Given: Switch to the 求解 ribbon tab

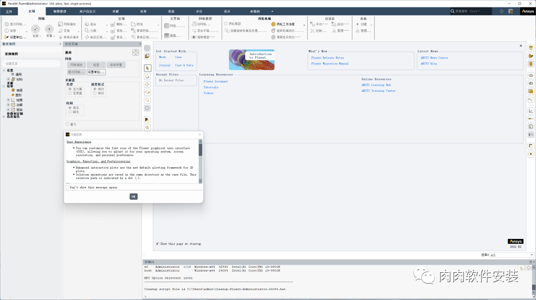Looking at the screenshot, I should (x=116, y=11).
